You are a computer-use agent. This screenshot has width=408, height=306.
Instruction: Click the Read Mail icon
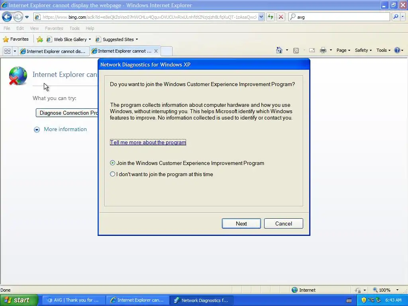point(312,51)
